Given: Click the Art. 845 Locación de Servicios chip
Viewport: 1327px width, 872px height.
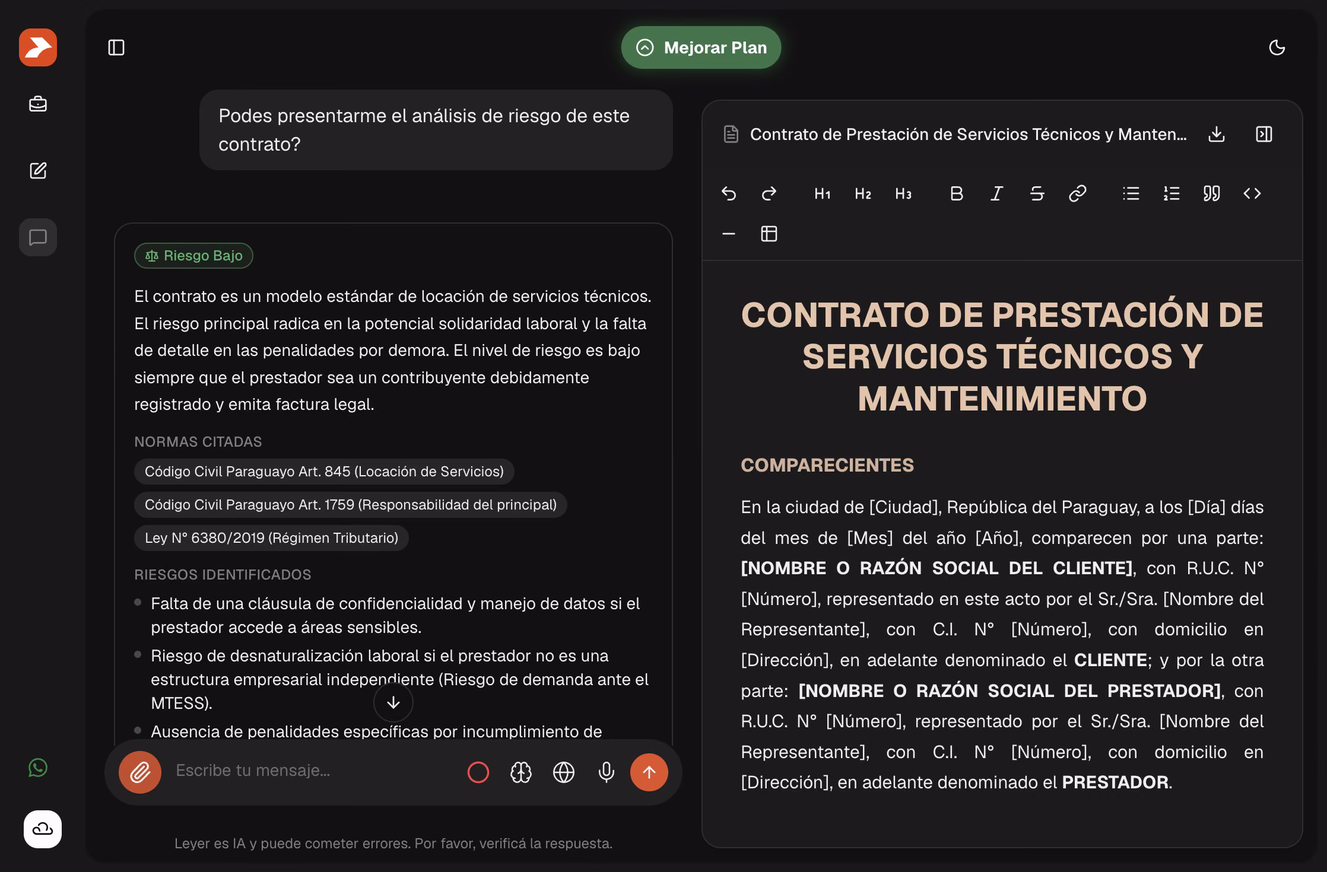Looking at the screenshot, I should click(x=324, y=472).
